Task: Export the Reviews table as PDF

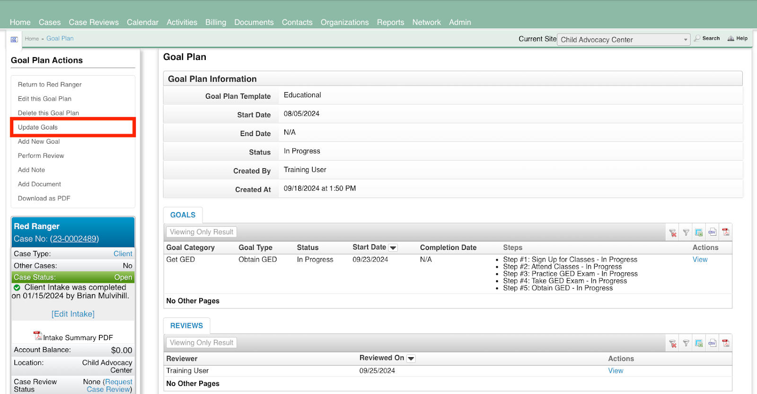Action: click(726, 343)
